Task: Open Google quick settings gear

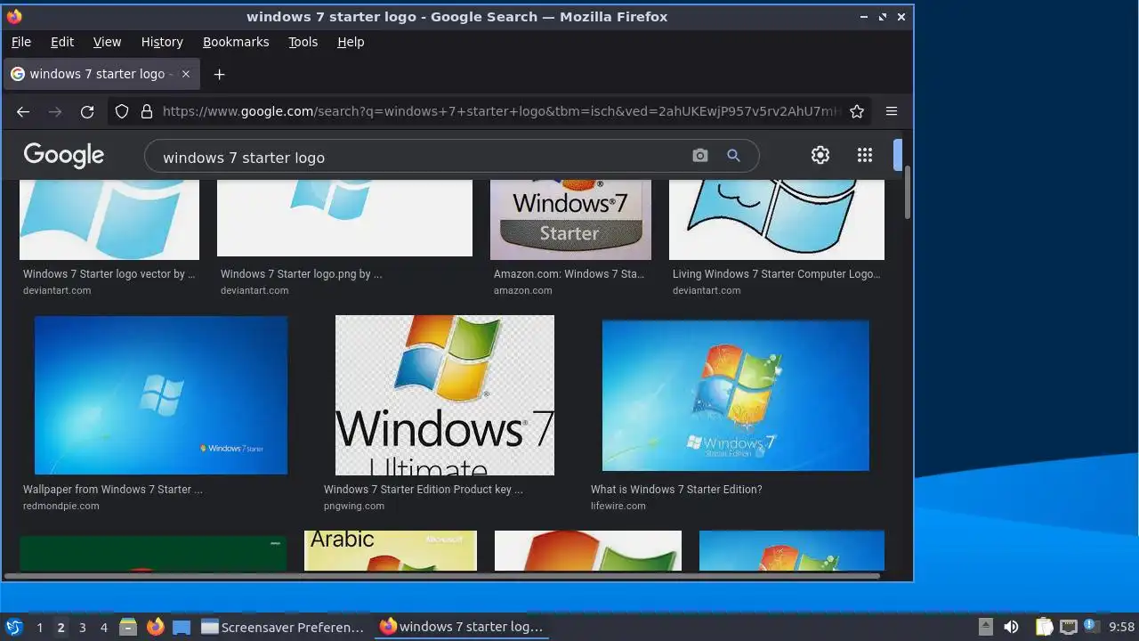Action: click(x=820, y=155)
